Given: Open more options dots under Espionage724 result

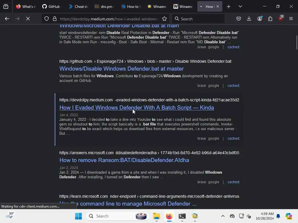Looking at the screenshot, I should click(223, 86).
